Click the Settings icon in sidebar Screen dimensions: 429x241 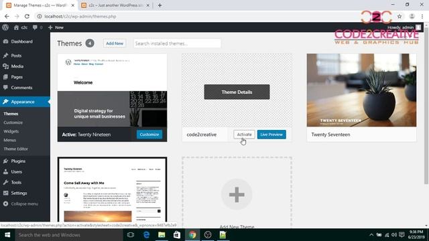coord(5,193)
